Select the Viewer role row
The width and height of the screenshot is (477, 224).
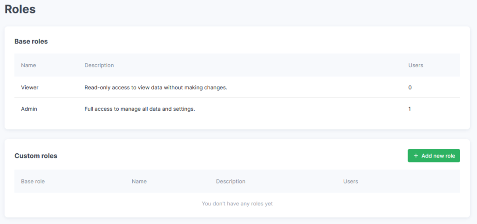(x=237, y=88)
